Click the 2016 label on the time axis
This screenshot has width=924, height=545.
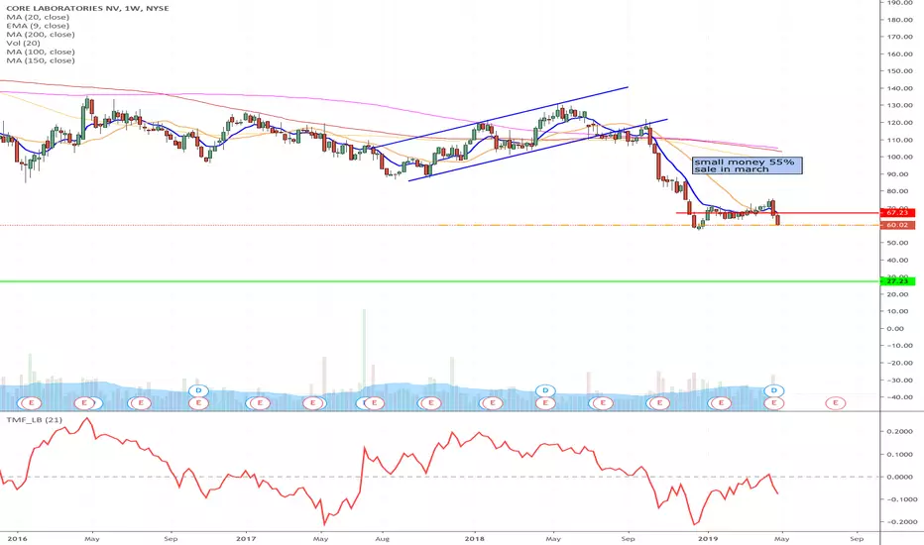(x=18, y=538)
